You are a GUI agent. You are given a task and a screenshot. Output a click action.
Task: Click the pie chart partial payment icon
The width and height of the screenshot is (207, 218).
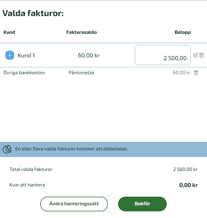(x=7, y=149)
